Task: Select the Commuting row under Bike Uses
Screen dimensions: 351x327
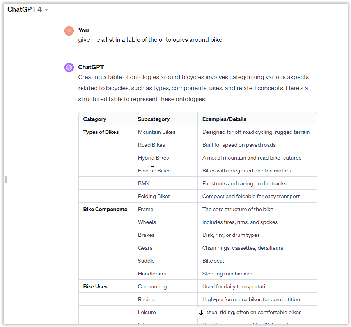Action: click(x=152, y=286)
